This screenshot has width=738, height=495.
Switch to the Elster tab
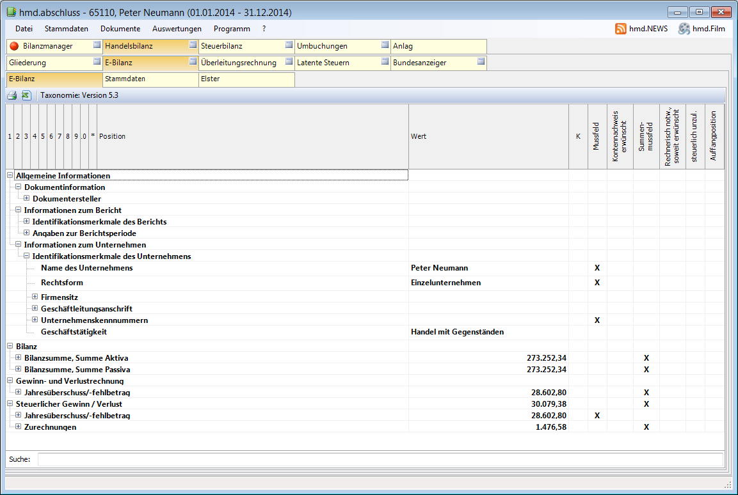[246, 79]
